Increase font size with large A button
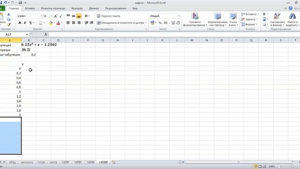Image resolution: width=300 pixels, height=169 pixels. tap(55, 16)
